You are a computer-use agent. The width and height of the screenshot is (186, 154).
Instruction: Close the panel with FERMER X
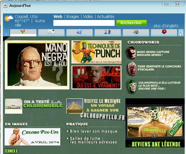pos(11,151)
